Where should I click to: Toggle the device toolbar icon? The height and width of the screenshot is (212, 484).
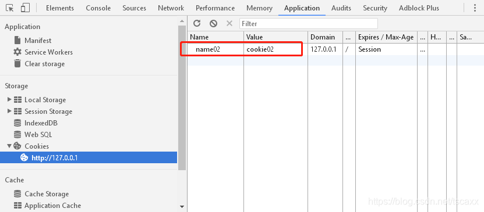[25, 8]
